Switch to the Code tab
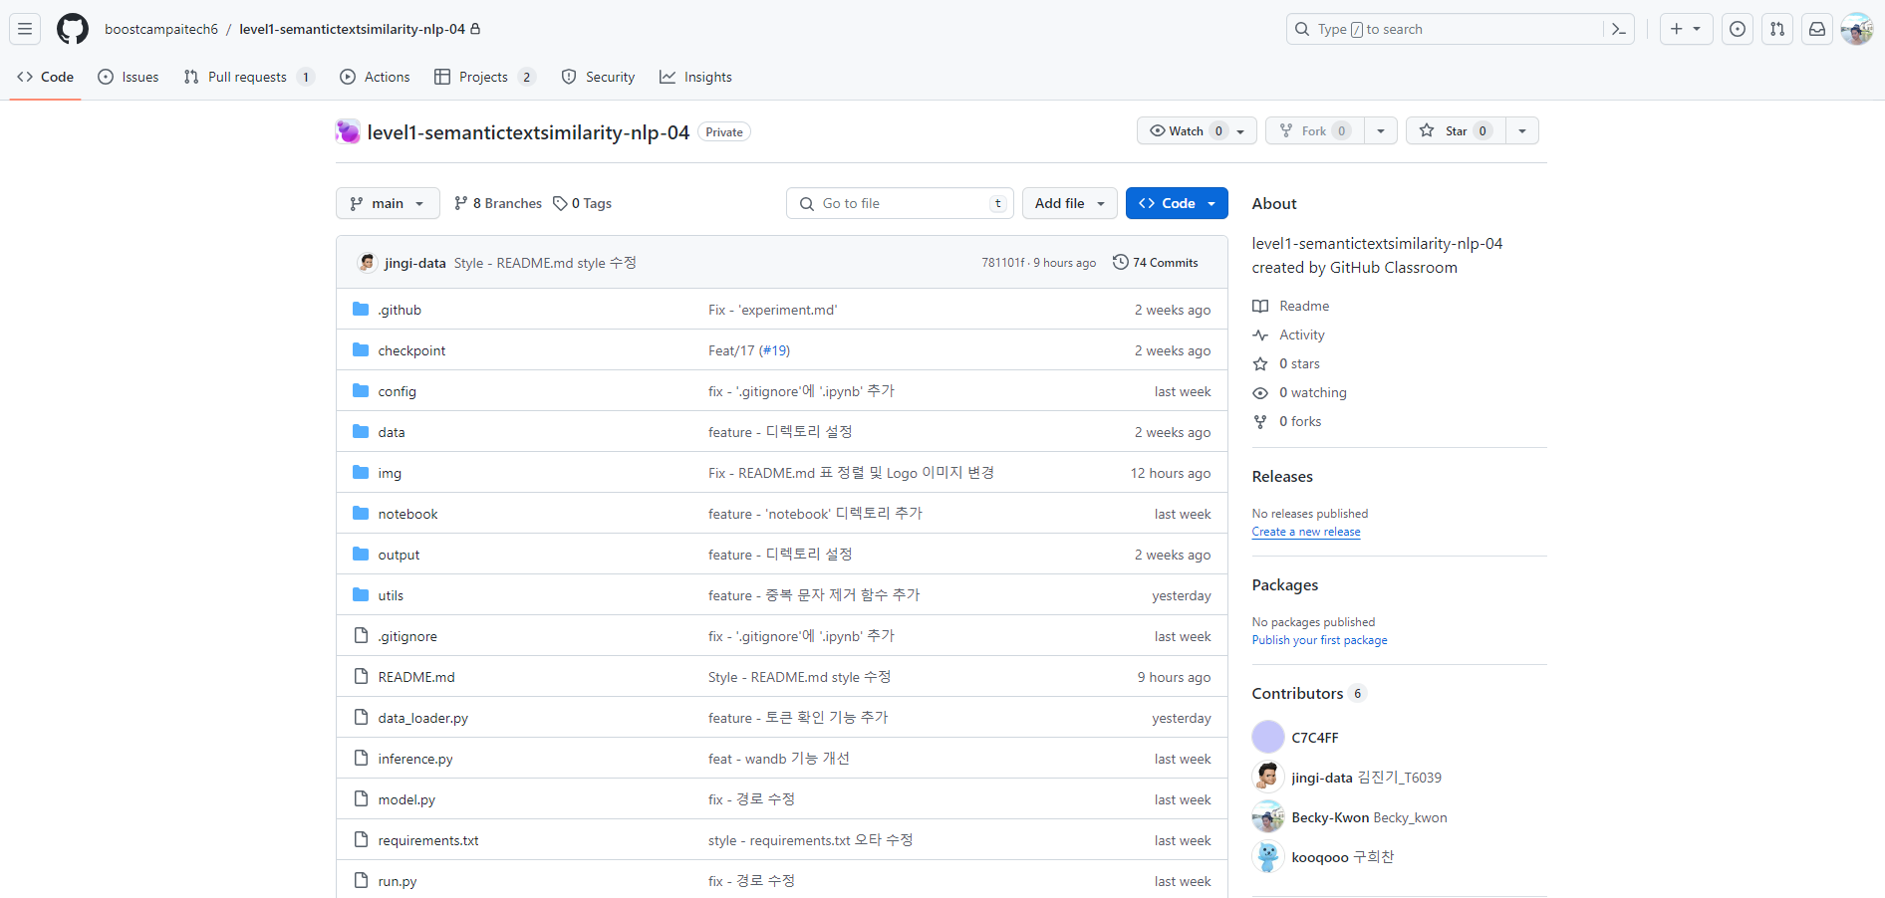The height and width of the screenshot is (898, 1885). (46, 77)
